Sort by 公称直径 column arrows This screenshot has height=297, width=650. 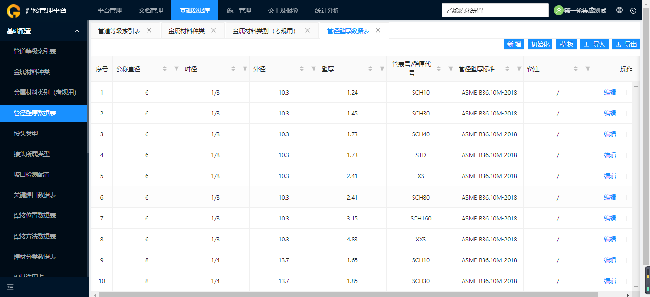[165, 69]
